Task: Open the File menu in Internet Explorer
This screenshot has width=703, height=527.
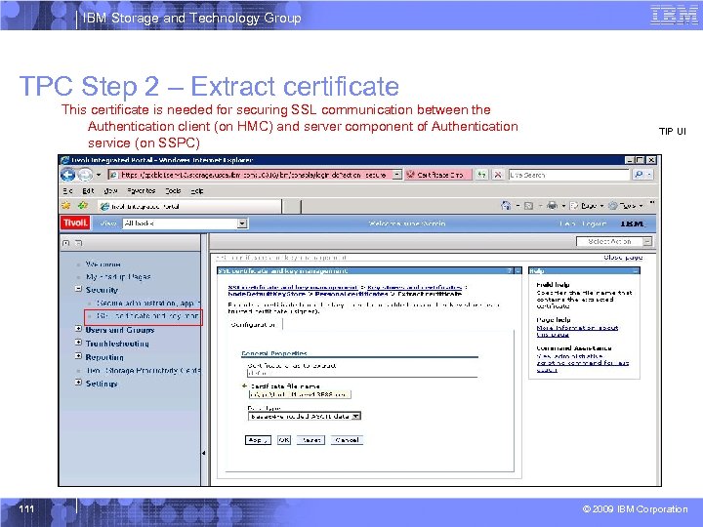Action: click(67, 191)
